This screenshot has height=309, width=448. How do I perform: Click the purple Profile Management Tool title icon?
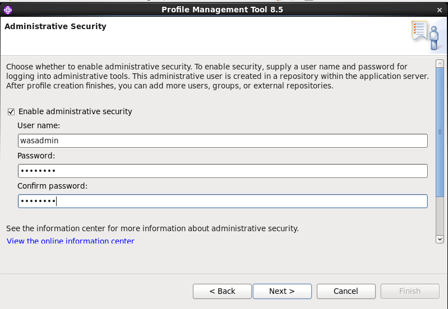coord(8,10)
